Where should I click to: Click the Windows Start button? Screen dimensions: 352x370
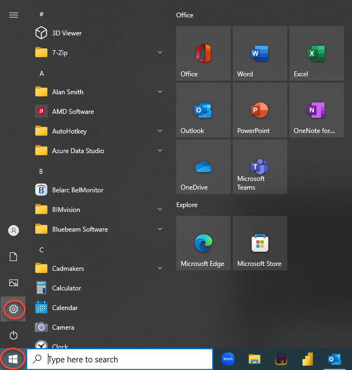[x=13, y=359]
